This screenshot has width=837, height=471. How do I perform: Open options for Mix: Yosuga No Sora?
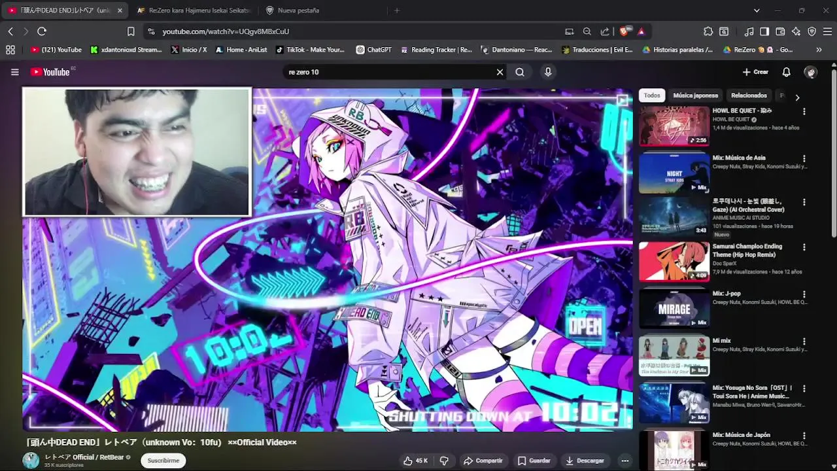[804, 389]
